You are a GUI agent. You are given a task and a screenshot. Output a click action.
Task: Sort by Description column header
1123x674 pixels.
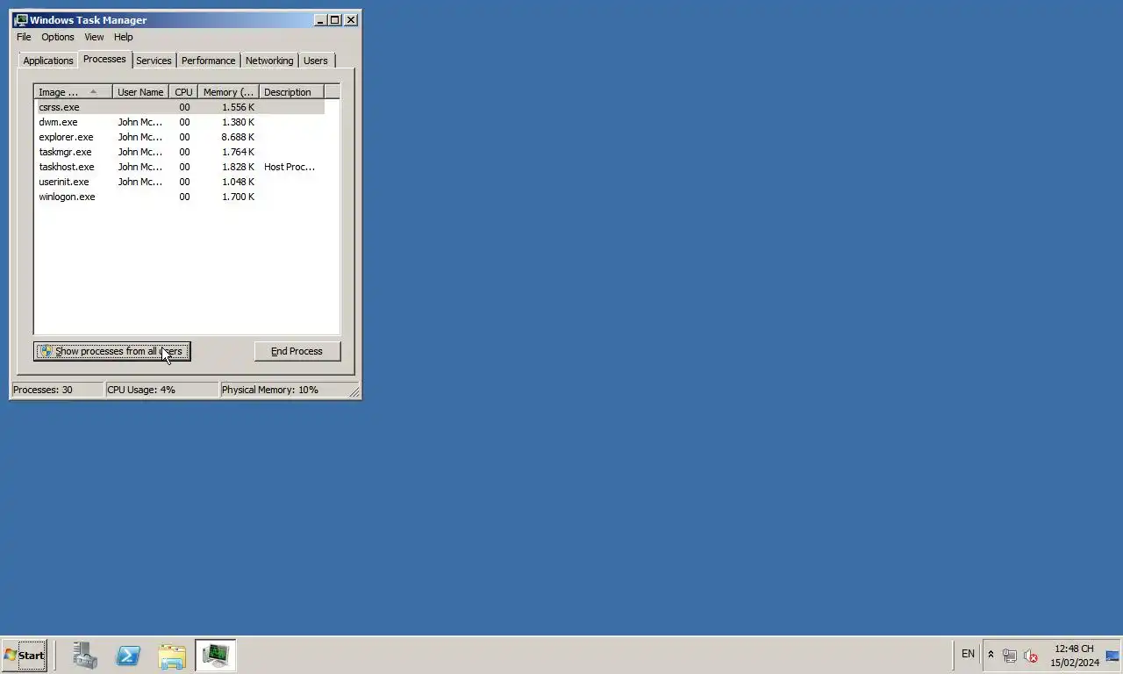click(291, 92)
